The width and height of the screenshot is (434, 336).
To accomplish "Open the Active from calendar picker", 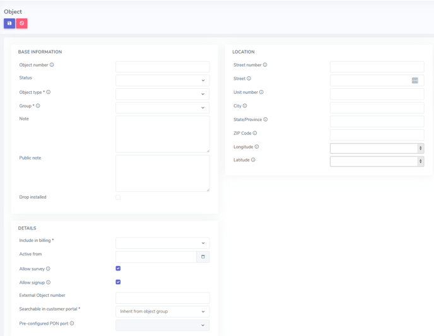I will pos(203,257).
